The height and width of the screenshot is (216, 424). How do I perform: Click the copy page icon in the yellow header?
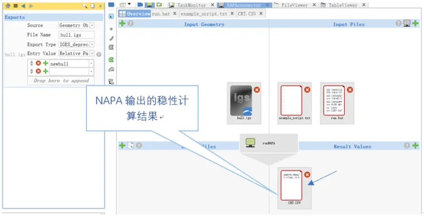point(93,6)
